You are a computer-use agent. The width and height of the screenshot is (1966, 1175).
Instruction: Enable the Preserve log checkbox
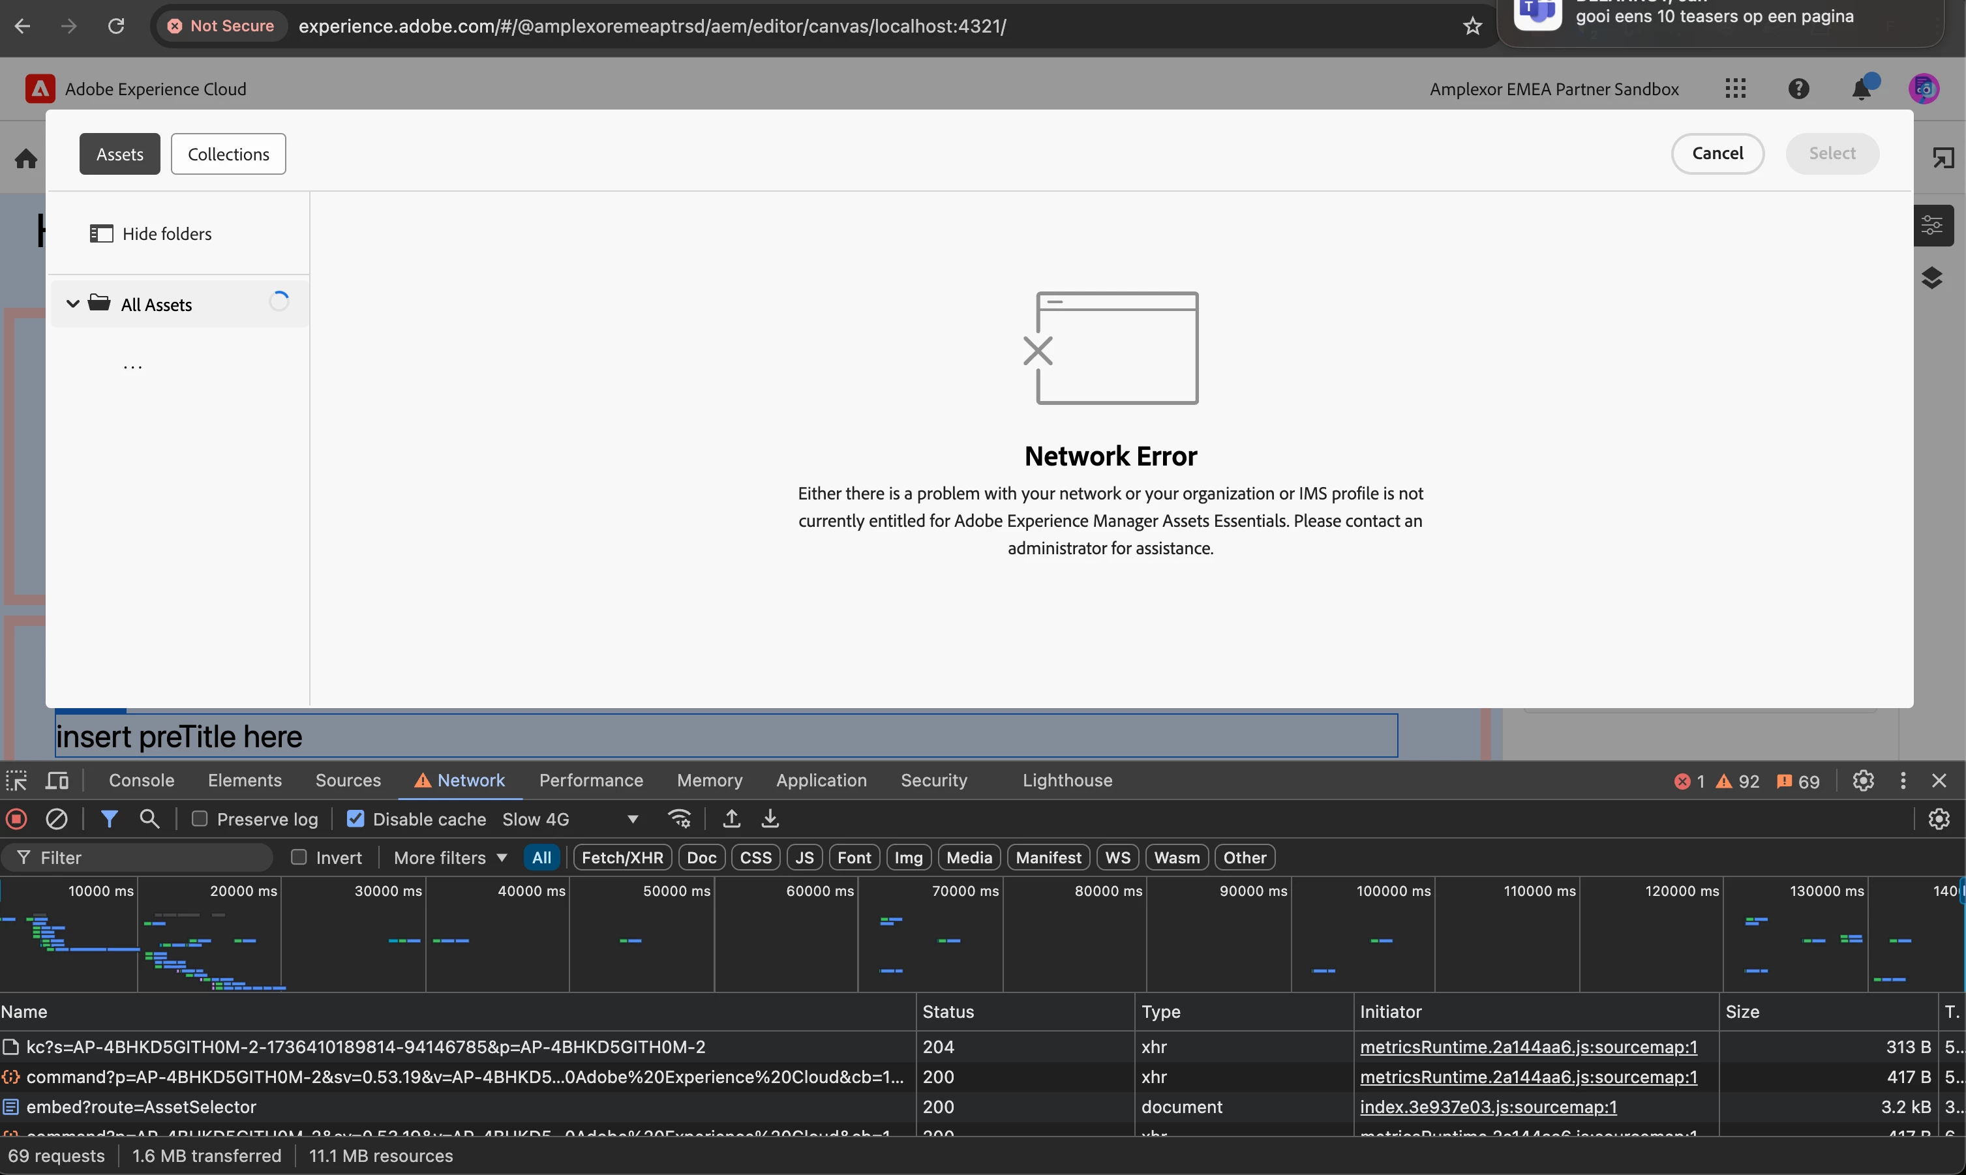click(x=200, y=819)
